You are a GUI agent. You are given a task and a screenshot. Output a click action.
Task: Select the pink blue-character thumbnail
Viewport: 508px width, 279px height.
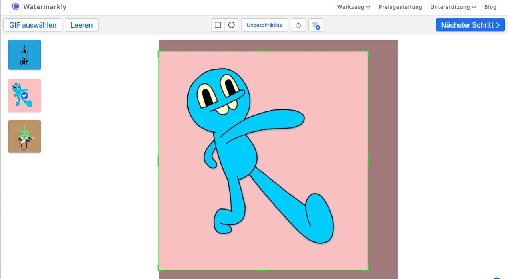pyautogui.click(x=24, y=95)
